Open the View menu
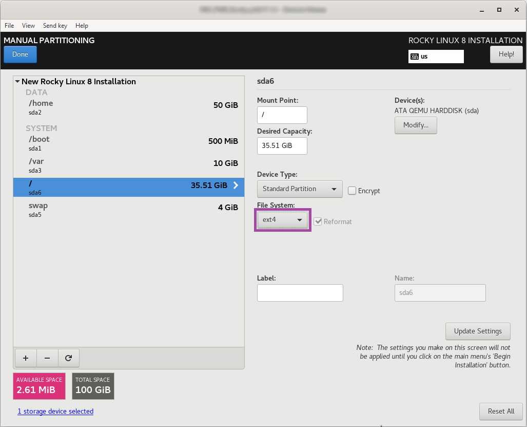527x427 pixels. pos(29,26)
